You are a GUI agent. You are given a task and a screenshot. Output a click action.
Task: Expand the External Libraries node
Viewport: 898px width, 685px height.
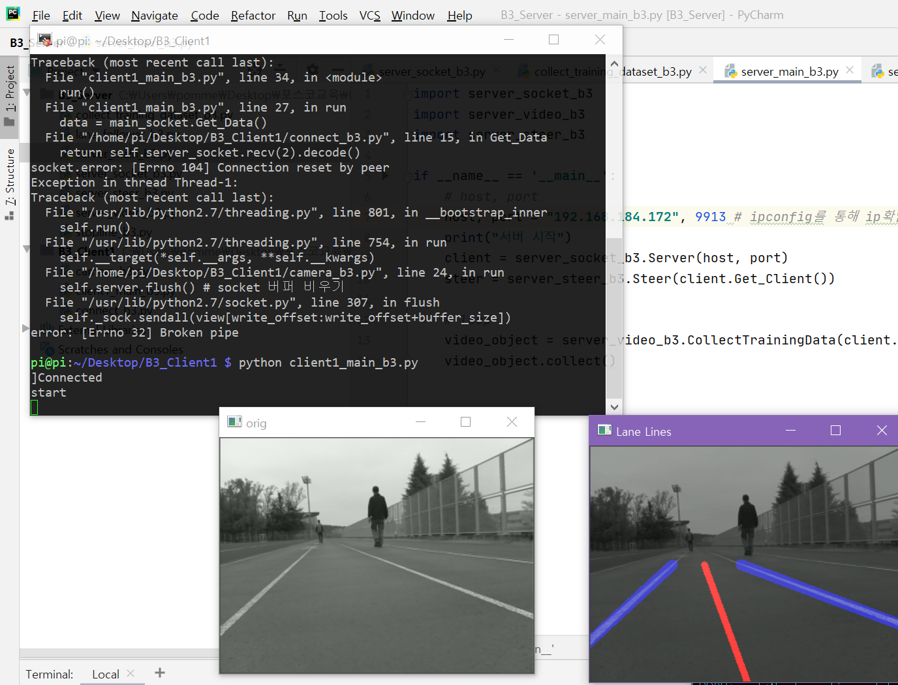[25, 328]
